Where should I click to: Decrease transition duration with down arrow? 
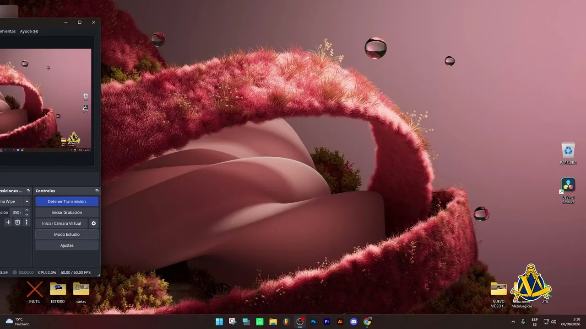coord(27,215)
